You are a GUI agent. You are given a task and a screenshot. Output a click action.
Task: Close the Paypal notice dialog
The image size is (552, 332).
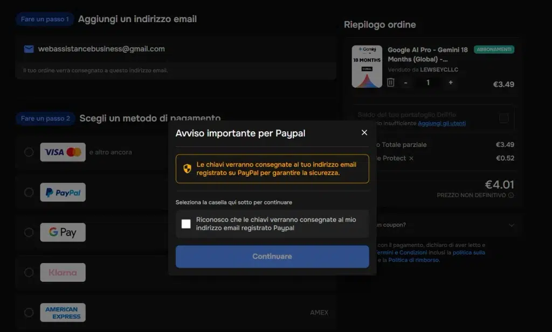[x=364, y=132]
